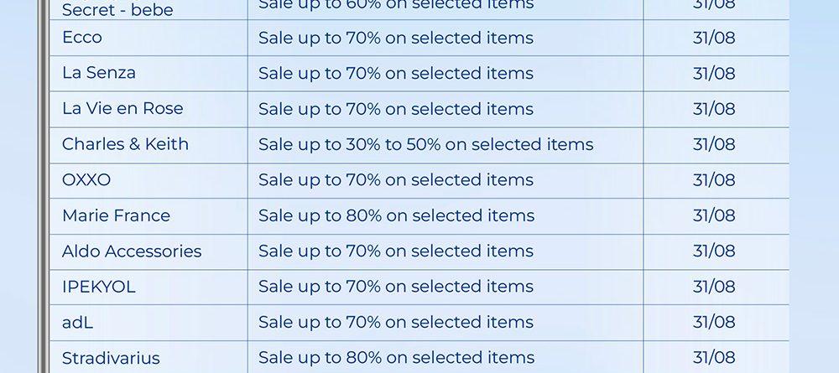Click the 31/08 date in IPEKYOL row
839x373 pixels.
714,287
